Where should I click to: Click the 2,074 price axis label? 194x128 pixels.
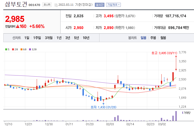pyautogui.click(x=182, y=89)
